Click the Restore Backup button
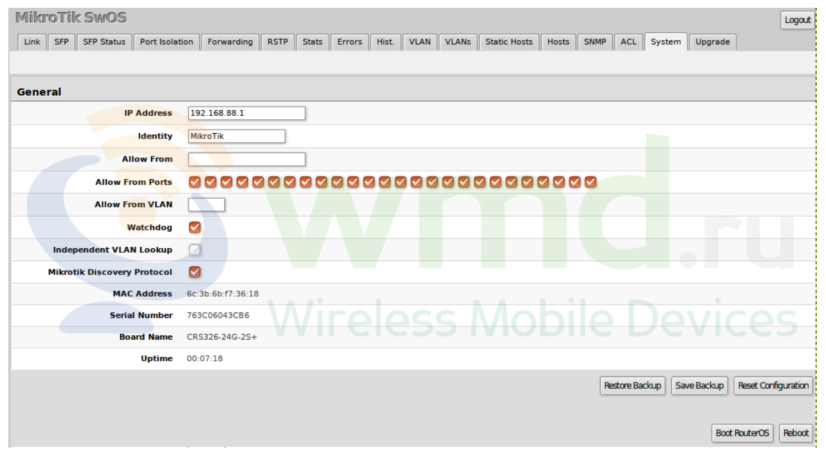 (632, 385)
